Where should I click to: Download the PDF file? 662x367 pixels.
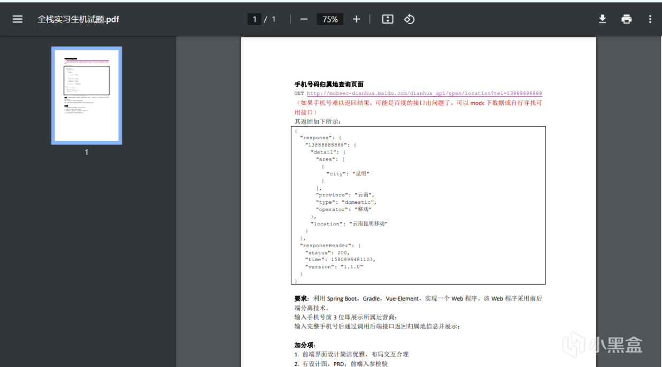(602, 19)
